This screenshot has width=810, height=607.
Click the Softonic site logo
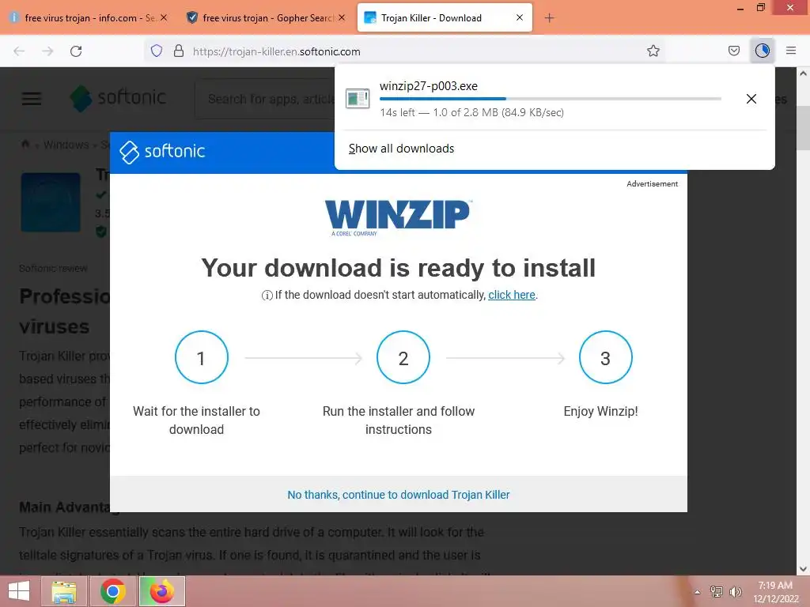tap(118, 97)
